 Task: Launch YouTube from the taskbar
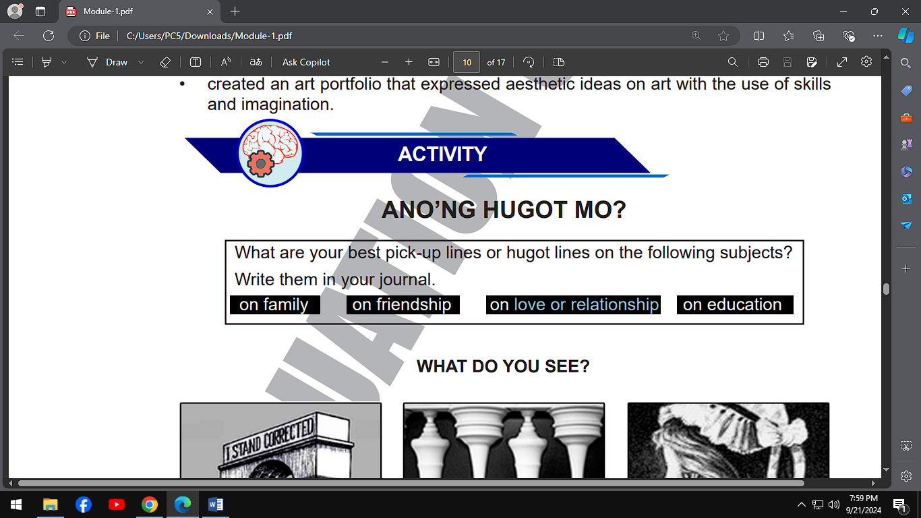[116, 504]
